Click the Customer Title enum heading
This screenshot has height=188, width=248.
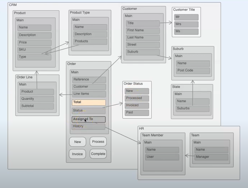[x=184, y=10]
